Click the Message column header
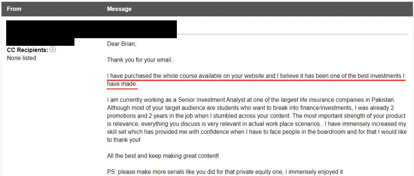Viewport: 414px width, 176px height. click(x=119, y=9)
